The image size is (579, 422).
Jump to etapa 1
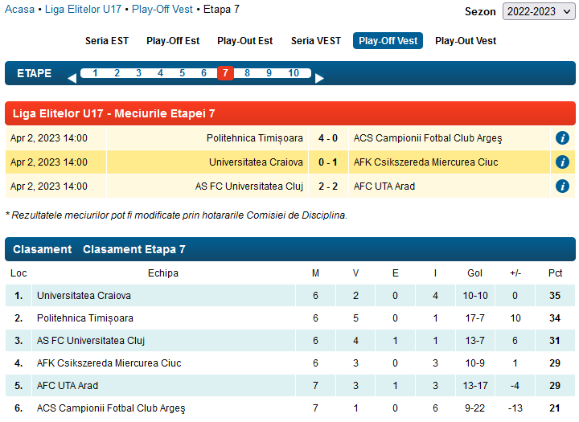tap(95, 73)
